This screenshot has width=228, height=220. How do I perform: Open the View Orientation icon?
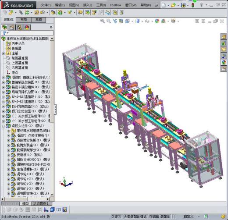(127, 21)
